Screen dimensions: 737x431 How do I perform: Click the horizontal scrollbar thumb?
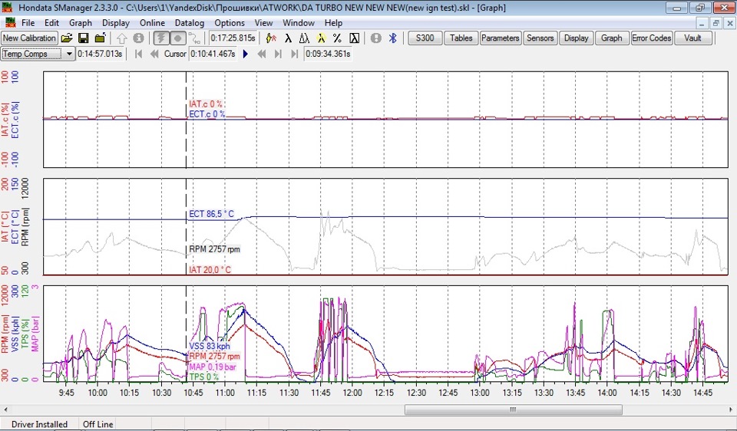tap(514, 410)
